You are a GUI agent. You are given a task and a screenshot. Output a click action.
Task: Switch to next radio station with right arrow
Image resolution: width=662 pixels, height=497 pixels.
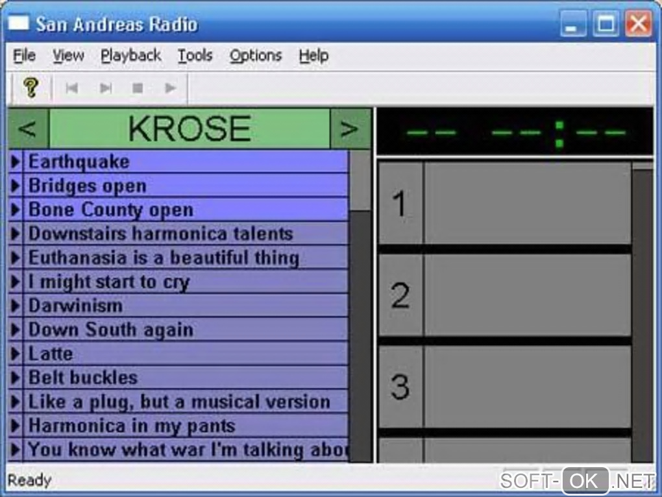tap(350, 128)
